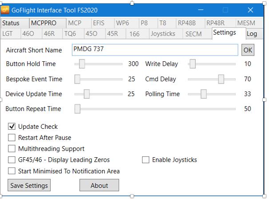Open the About dialog
The height and width of the screenshot is (199, 269).
click(99, 186)
